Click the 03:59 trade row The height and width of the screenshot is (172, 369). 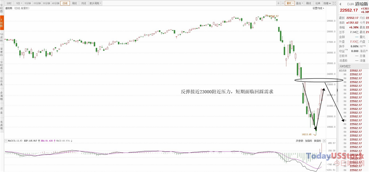[x=354, y=70]
